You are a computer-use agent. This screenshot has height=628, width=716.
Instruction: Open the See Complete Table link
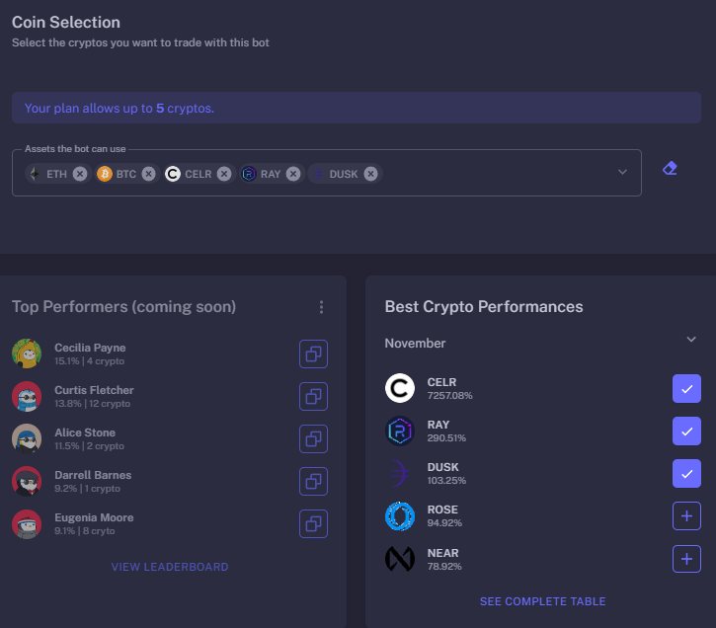coord(542,601)
